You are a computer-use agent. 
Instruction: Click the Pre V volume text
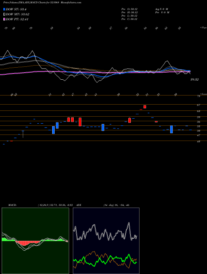pos(163,12)
